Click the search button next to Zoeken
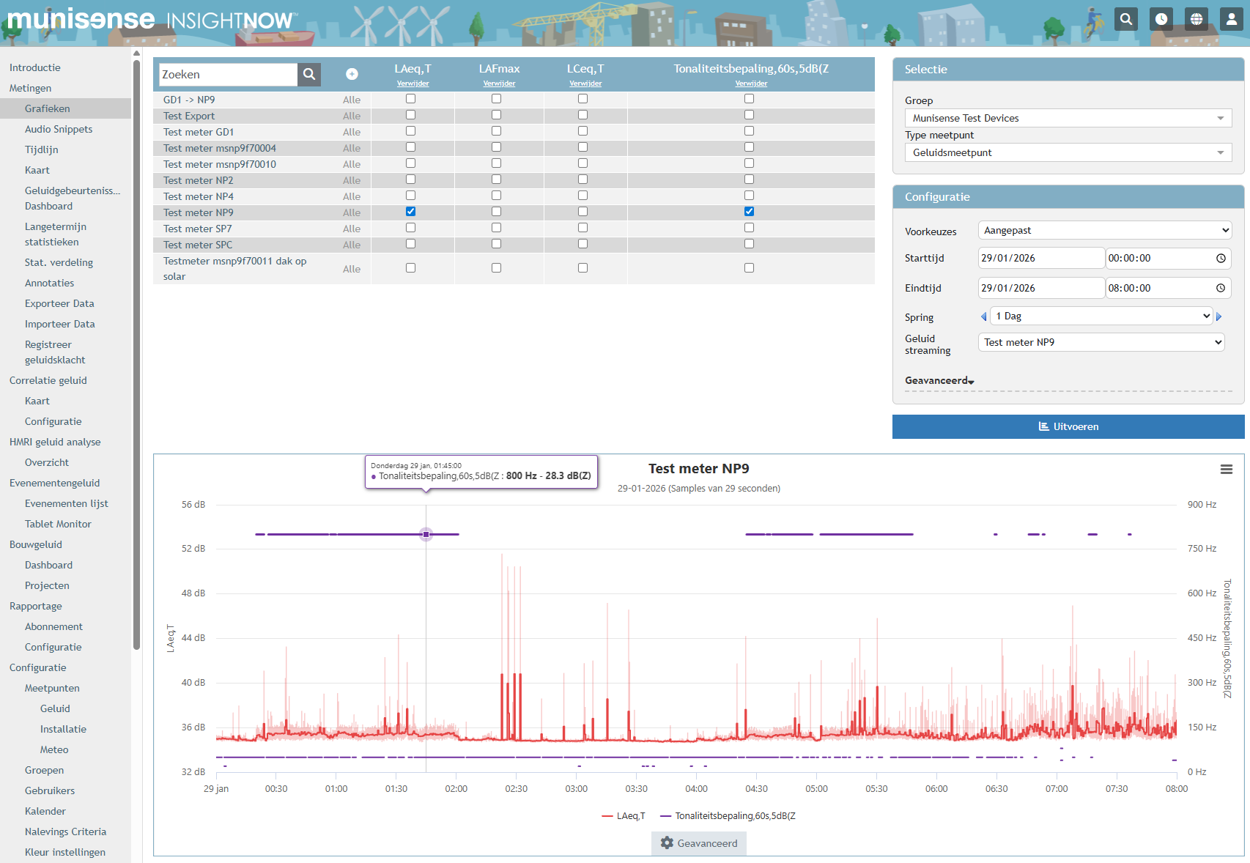Image resolution: width=1250 pixels, height=863 pixels. point(309,74)
